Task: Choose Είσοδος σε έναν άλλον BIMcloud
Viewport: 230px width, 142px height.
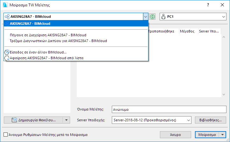Action: [x=76, y=52]
